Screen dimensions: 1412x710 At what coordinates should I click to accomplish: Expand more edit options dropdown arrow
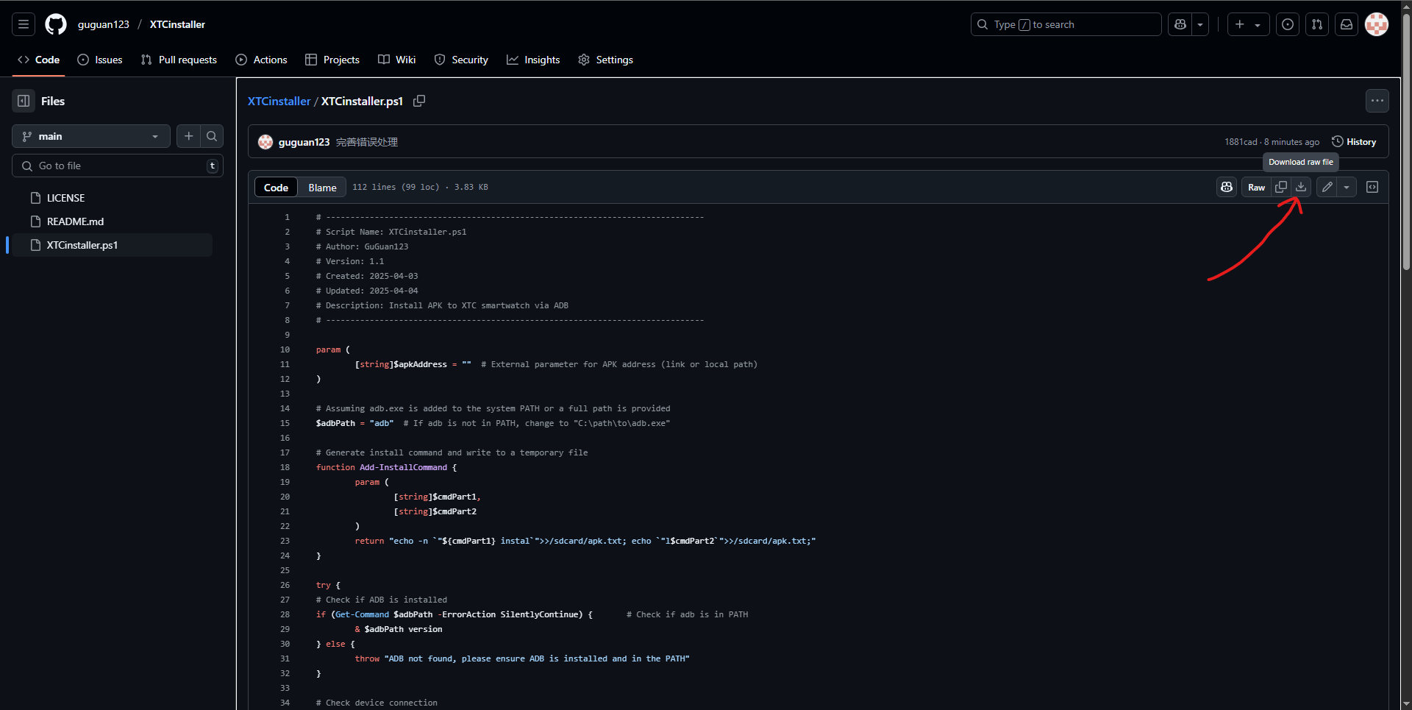[x=1347, y=187]
